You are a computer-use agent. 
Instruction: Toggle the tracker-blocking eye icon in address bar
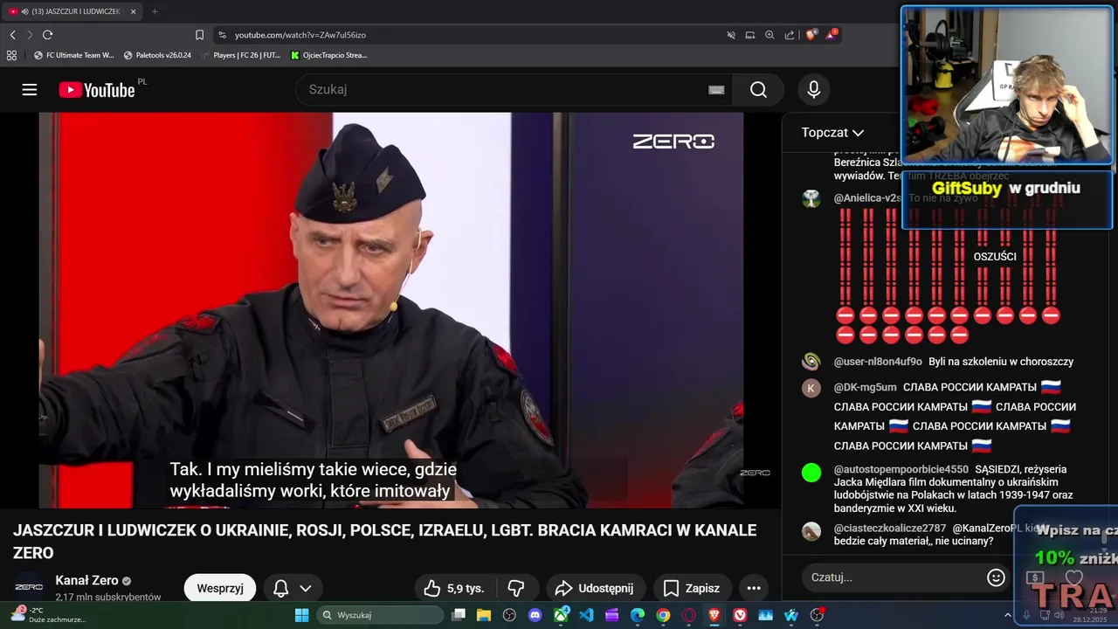point(731,35)
